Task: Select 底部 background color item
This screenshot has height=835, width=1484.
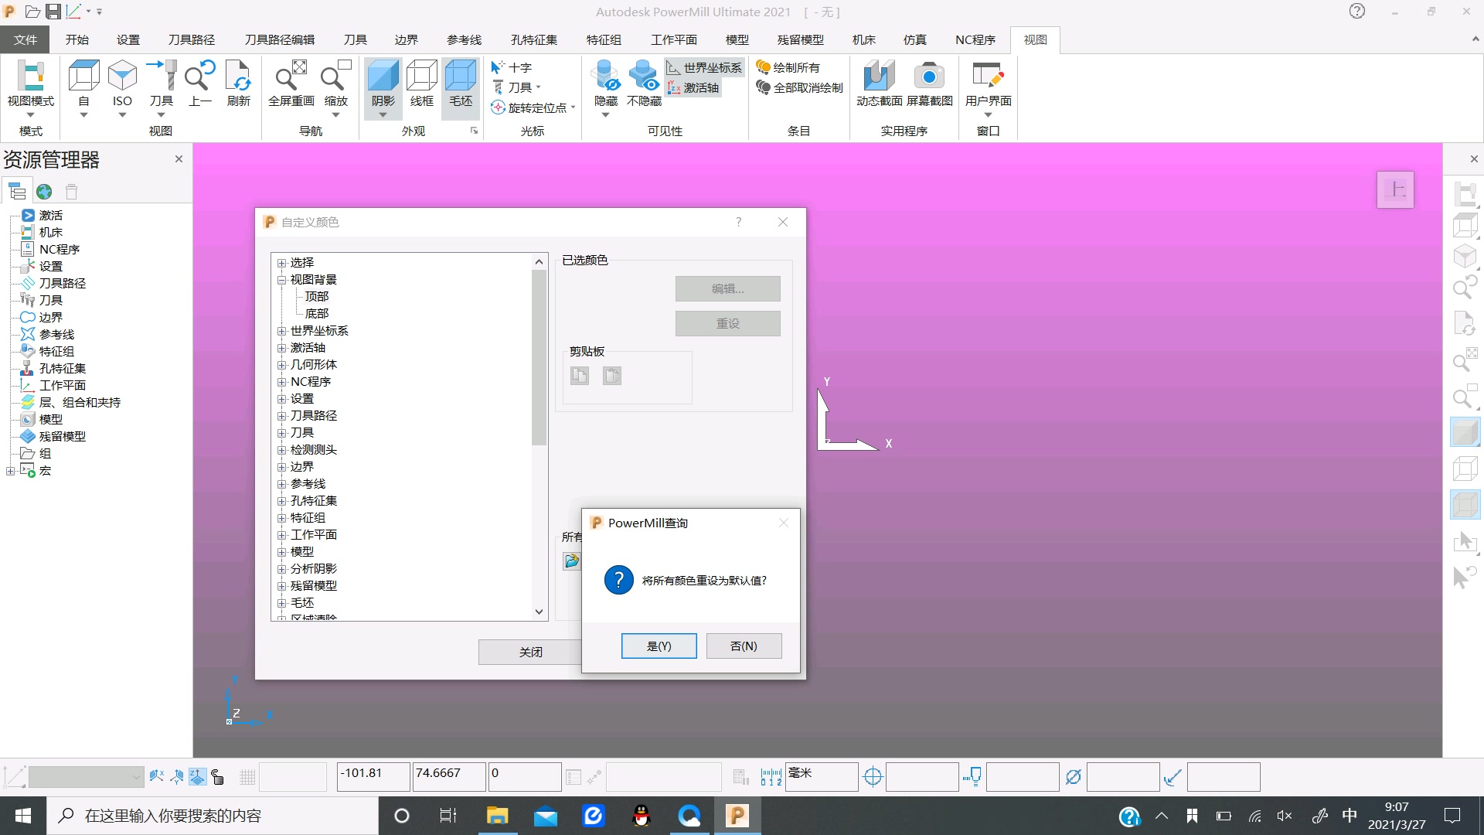Action: (317, 314)
